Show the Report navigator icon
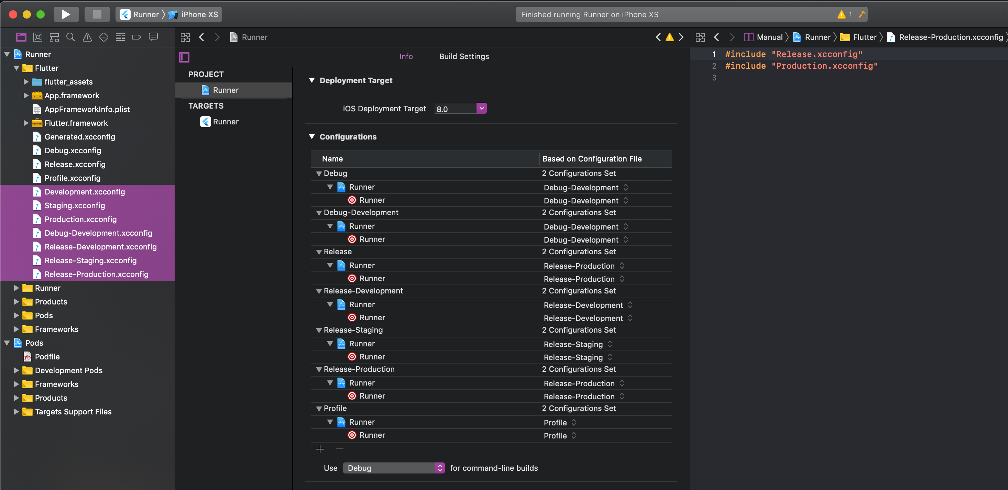Image resolution: width=1008 pixels, height=490 pixels. point(153,37)
